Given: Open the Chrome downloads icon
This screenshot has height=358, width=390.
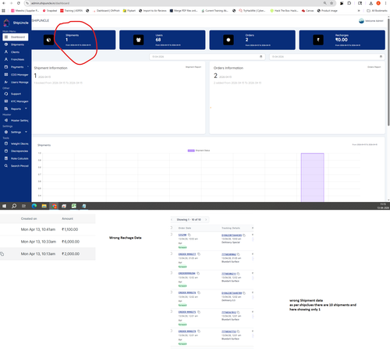Looking at the screenshot, I should 371,3.
